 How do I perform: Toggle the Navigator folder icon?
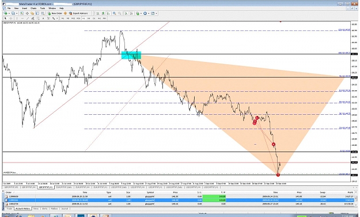32,14
